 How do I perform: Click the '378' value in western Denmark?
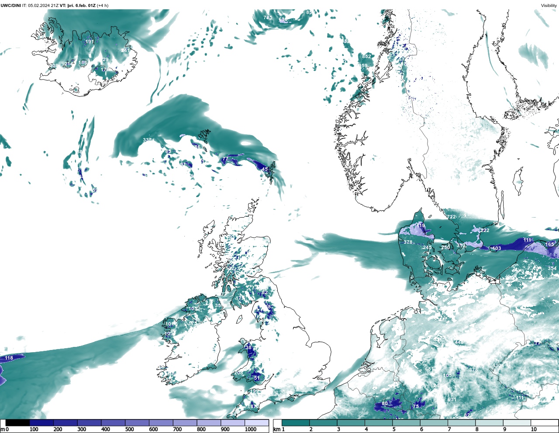(x=408, y=242)
